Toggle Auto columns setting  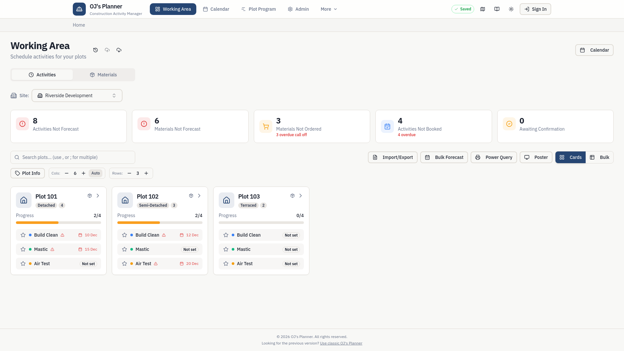(x=96, y=173)
